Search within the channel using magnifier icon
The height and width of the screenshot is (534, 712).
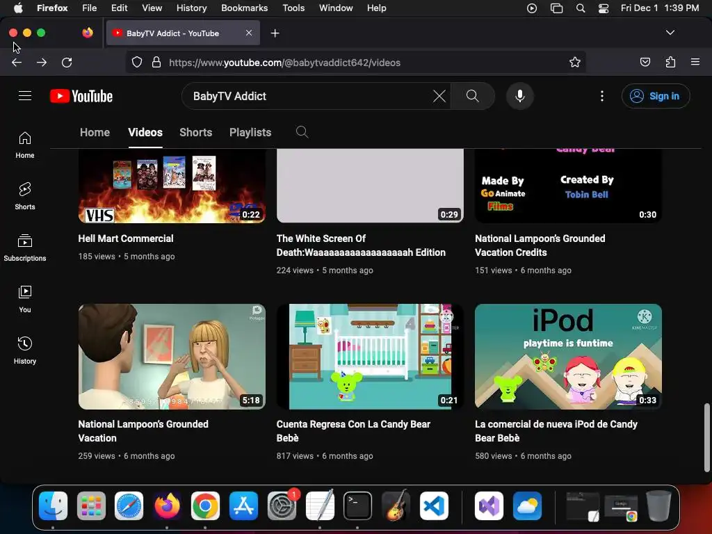pos(302,132)
